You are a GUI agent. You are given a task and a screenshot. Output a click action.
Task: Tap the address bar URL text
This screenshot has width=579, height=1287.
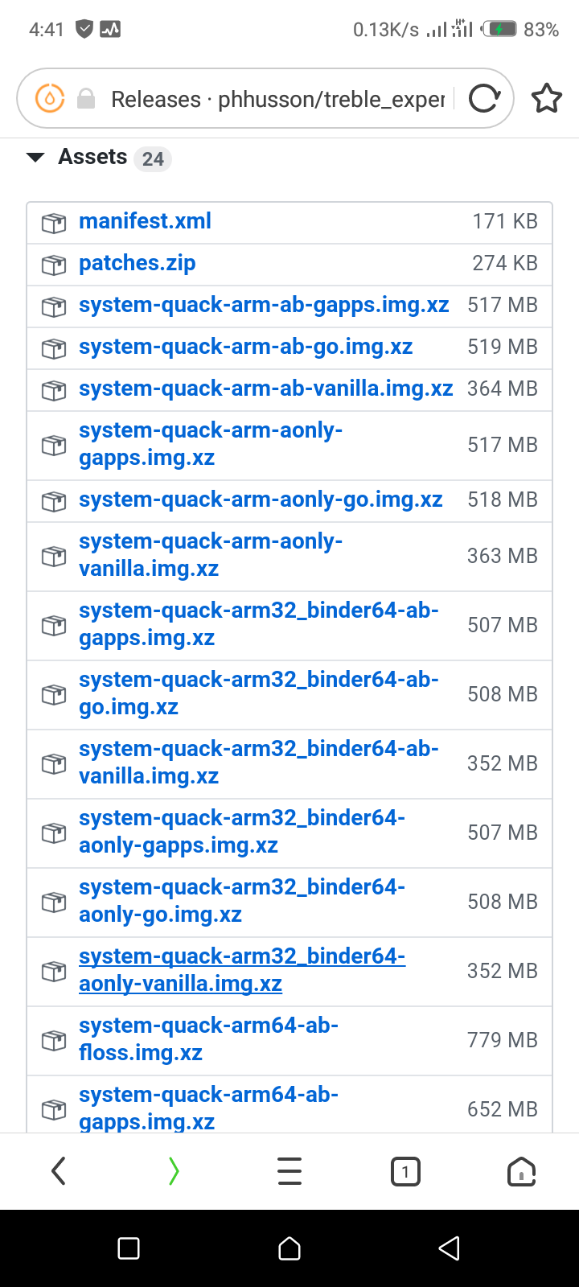(277, 99)
